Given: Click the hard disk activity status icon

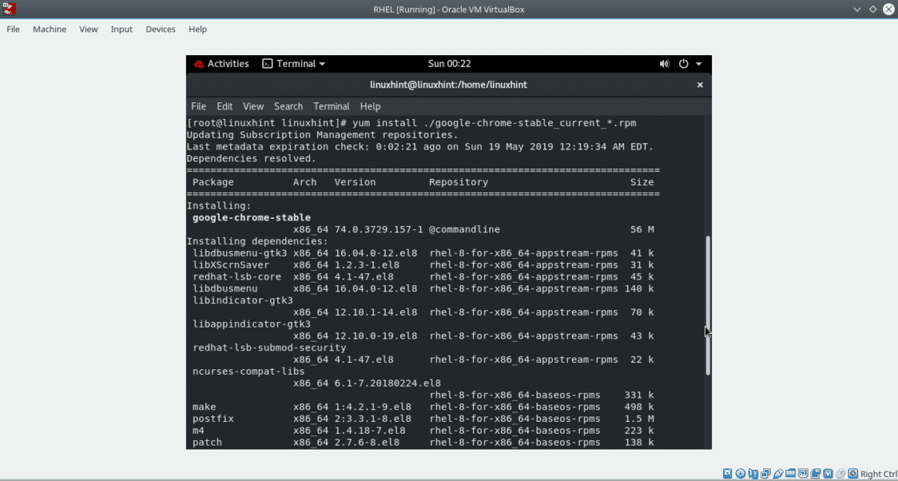Looking at the screenshot, I should (727, 474).
